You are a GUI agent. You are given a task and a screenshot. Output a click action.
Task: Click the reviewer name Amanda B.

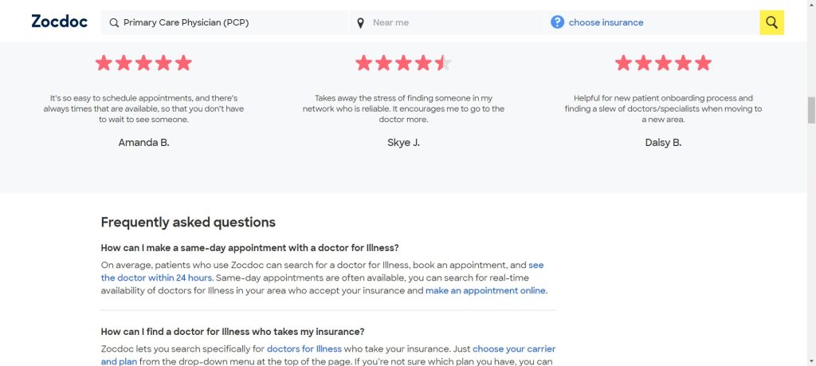[x=143, y=143]
